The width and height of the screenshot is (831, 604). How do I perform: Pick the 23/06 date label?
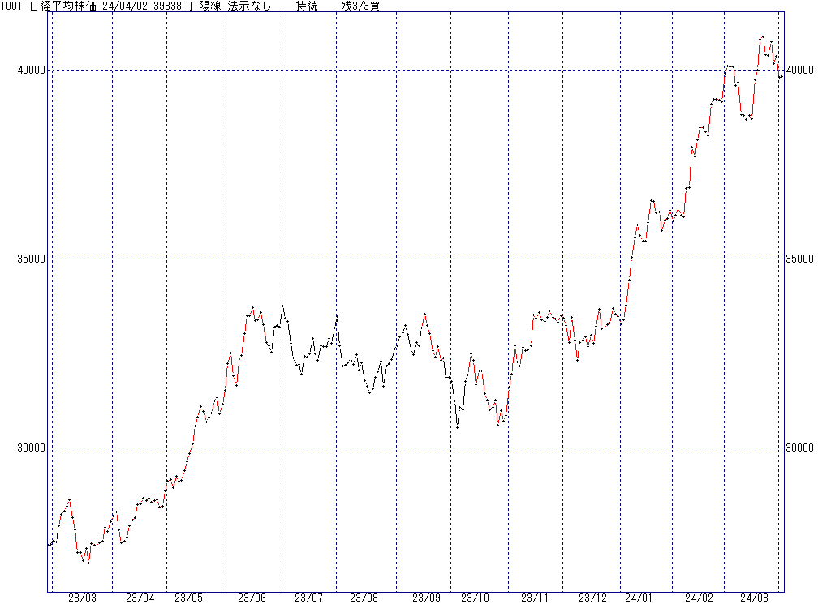click(x=252, y=598)
